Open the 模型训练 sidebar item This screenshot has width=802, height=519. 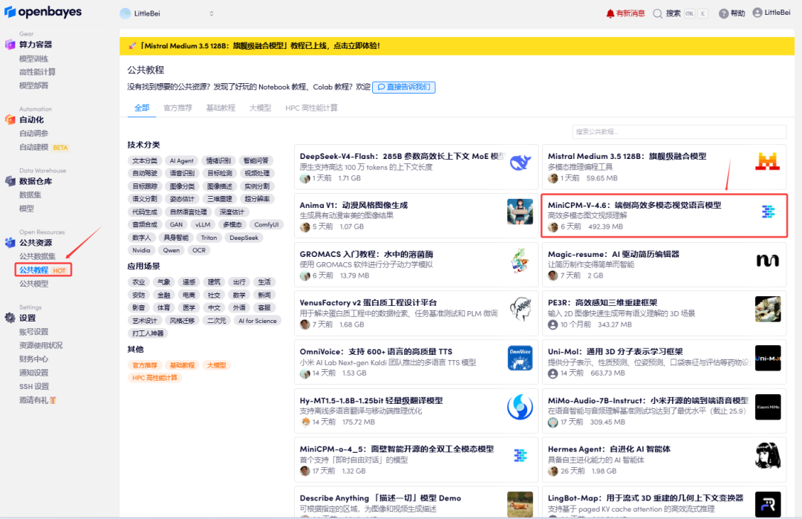[x=33, y=59]
